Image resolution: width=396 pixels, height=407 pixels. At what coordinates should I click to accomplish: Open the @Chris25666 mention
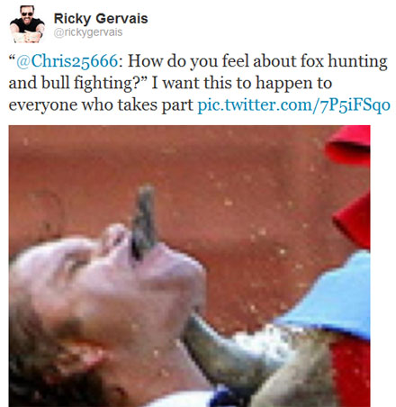point(67,61)
